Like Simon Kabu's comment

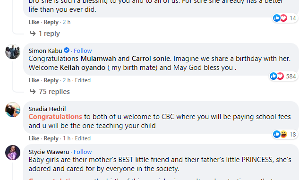coord(34,80)
